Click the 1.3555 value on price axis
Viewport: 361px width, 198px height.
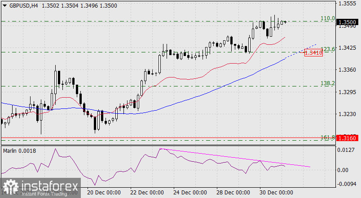click(x=348, y=4)
